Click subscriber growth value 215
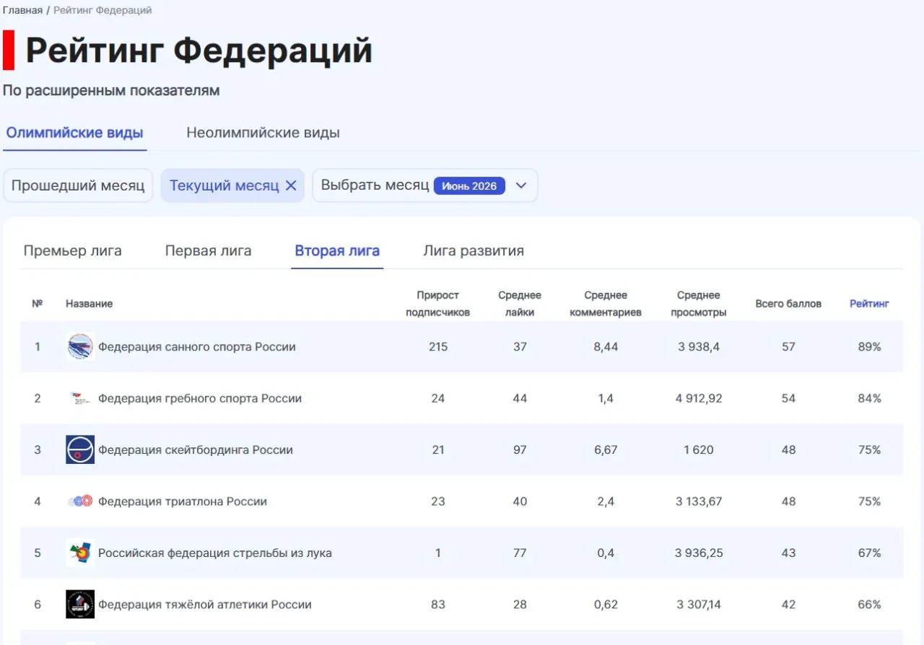 (x=438, y=347)
